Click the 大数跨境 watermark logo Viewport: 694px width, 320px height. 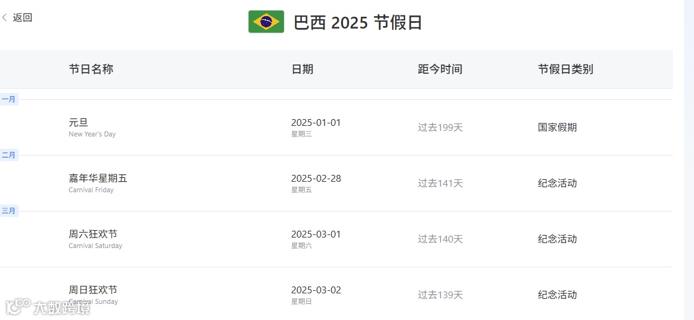[48, 306]
